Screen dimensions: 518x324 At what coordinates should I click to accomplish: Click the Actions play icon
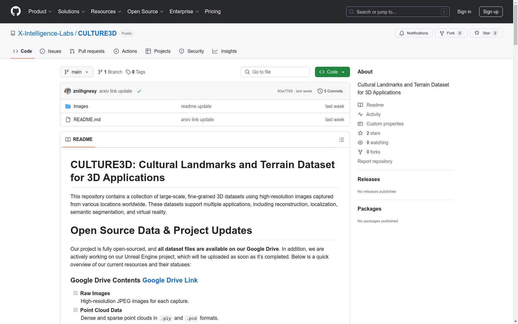click(x=116, y=51)
